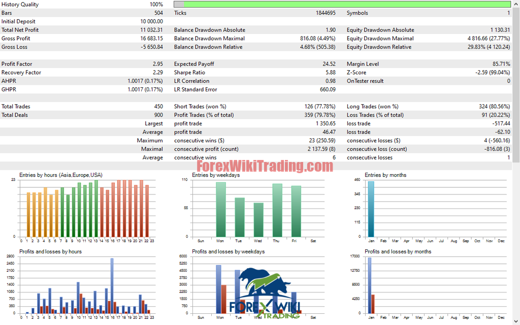This screenshot has width=520, height=325.
Task: Click the blue Jan profit bar by months
Action: pyautogui.click(x=370, y=285)
